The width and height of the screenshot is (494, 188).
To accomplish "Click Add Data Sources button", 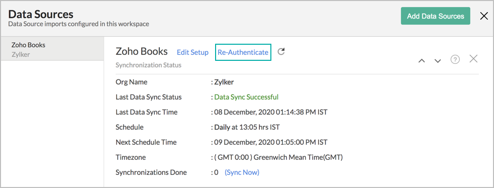I will [435, 16].
